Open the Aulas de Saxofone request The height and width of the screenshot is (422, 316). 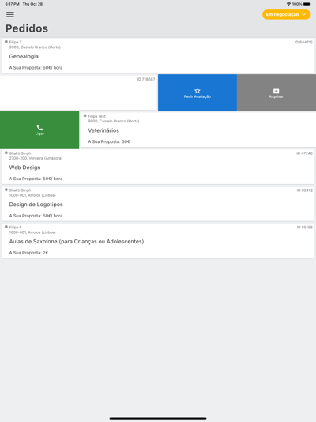pyautogui.click(x=158, y=241)
